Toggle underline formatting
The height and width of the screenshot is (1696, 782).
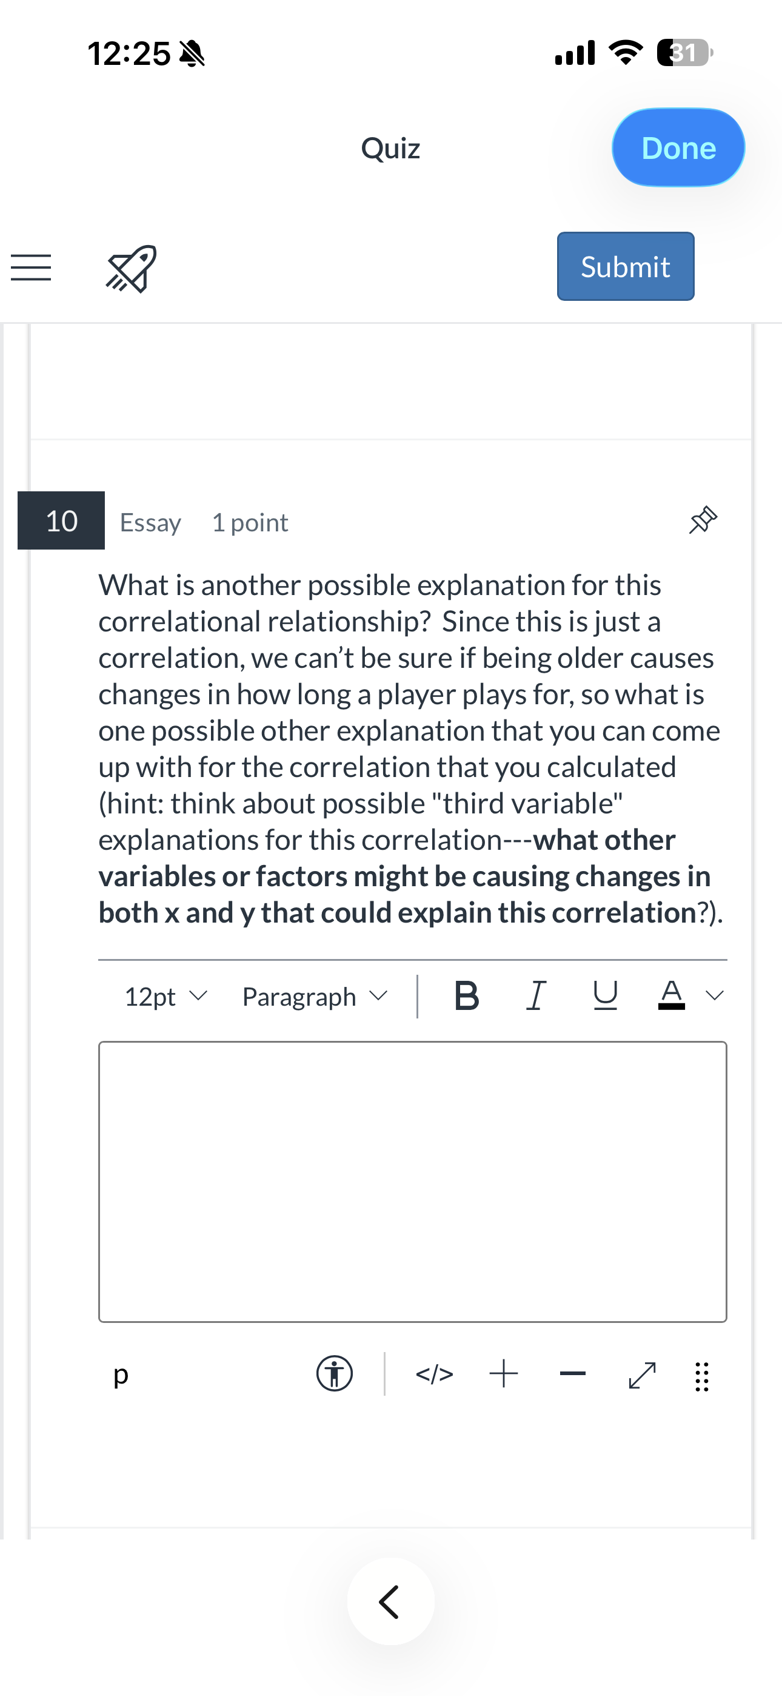605,995
